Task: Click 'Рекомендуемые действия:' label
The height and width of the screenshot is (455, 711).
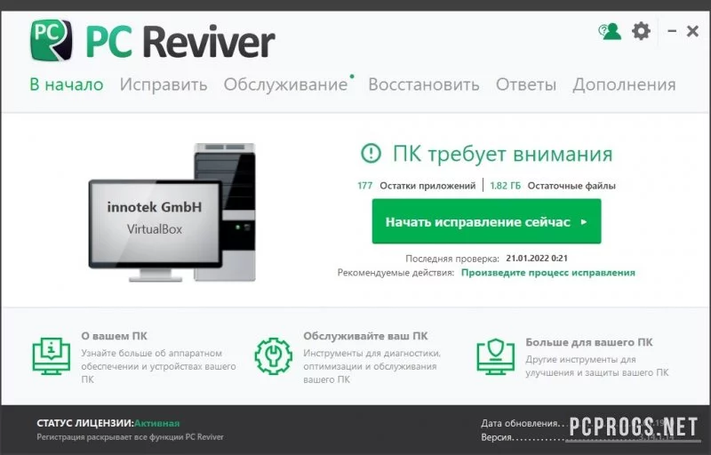Action: (395, 273)
